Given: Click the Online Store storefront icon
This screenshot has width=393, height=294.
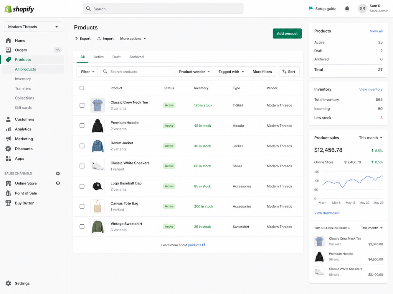Looking at the screenshot, I should coord(8,183).
